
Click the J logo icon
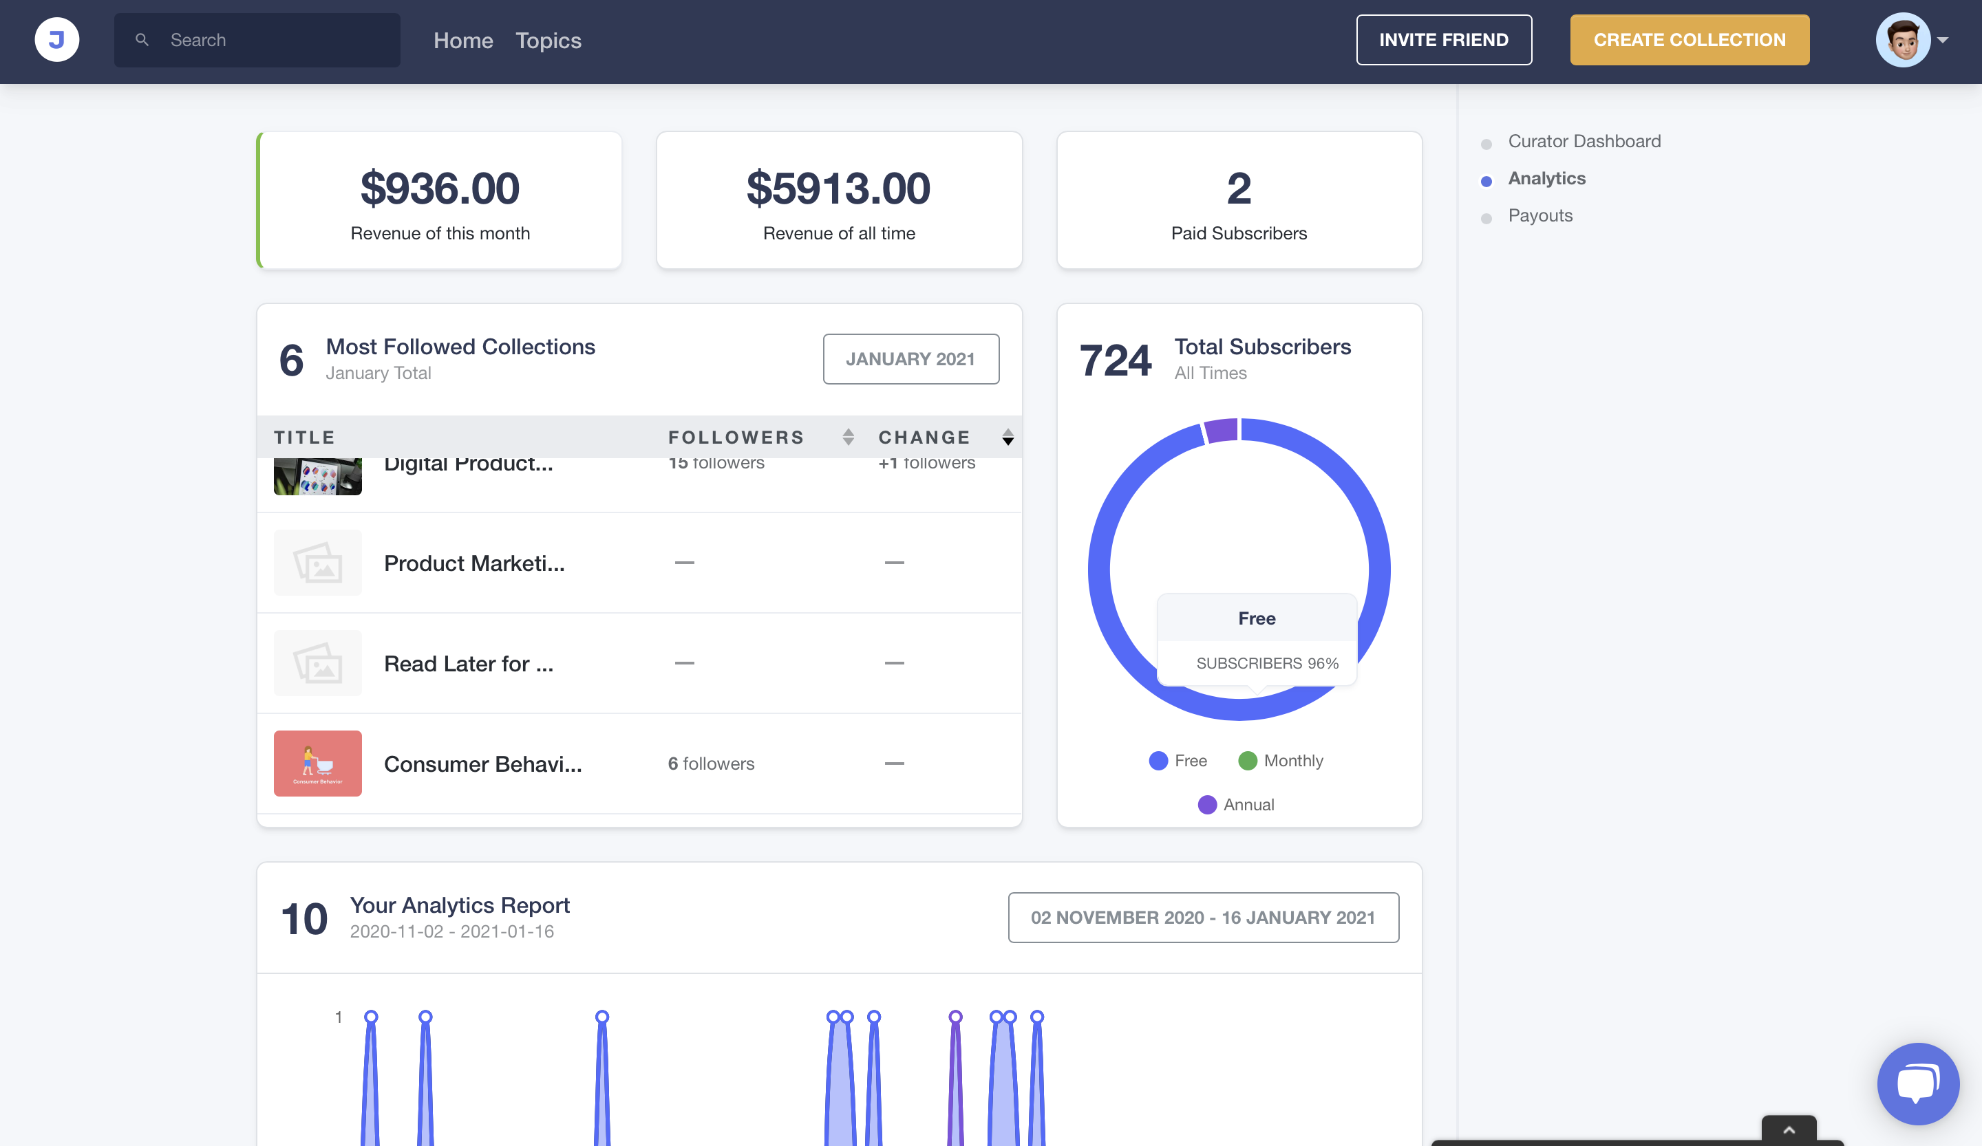(56, 39)
